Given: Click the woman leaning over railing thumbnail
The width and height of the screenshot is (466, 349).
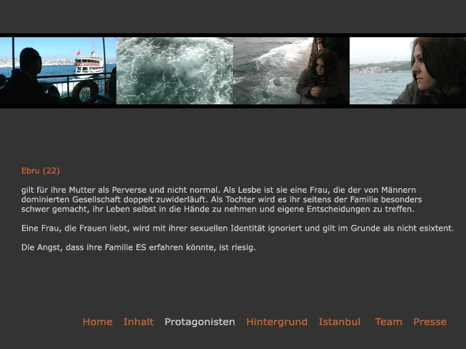Looking at the screenshot, I should click(x=292, y=70).
